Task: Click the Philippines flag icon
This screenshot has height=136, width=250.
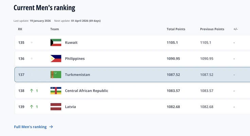Action: pyautogui.click(x=56, y=58)
